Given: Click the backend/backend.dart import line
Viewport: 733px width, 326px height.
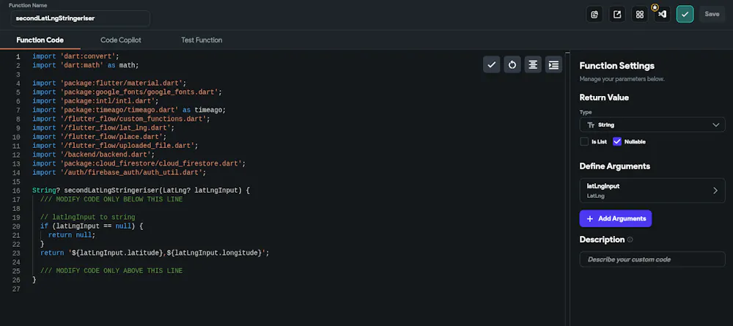Looking at the screenshot, I should click(94, 155).
